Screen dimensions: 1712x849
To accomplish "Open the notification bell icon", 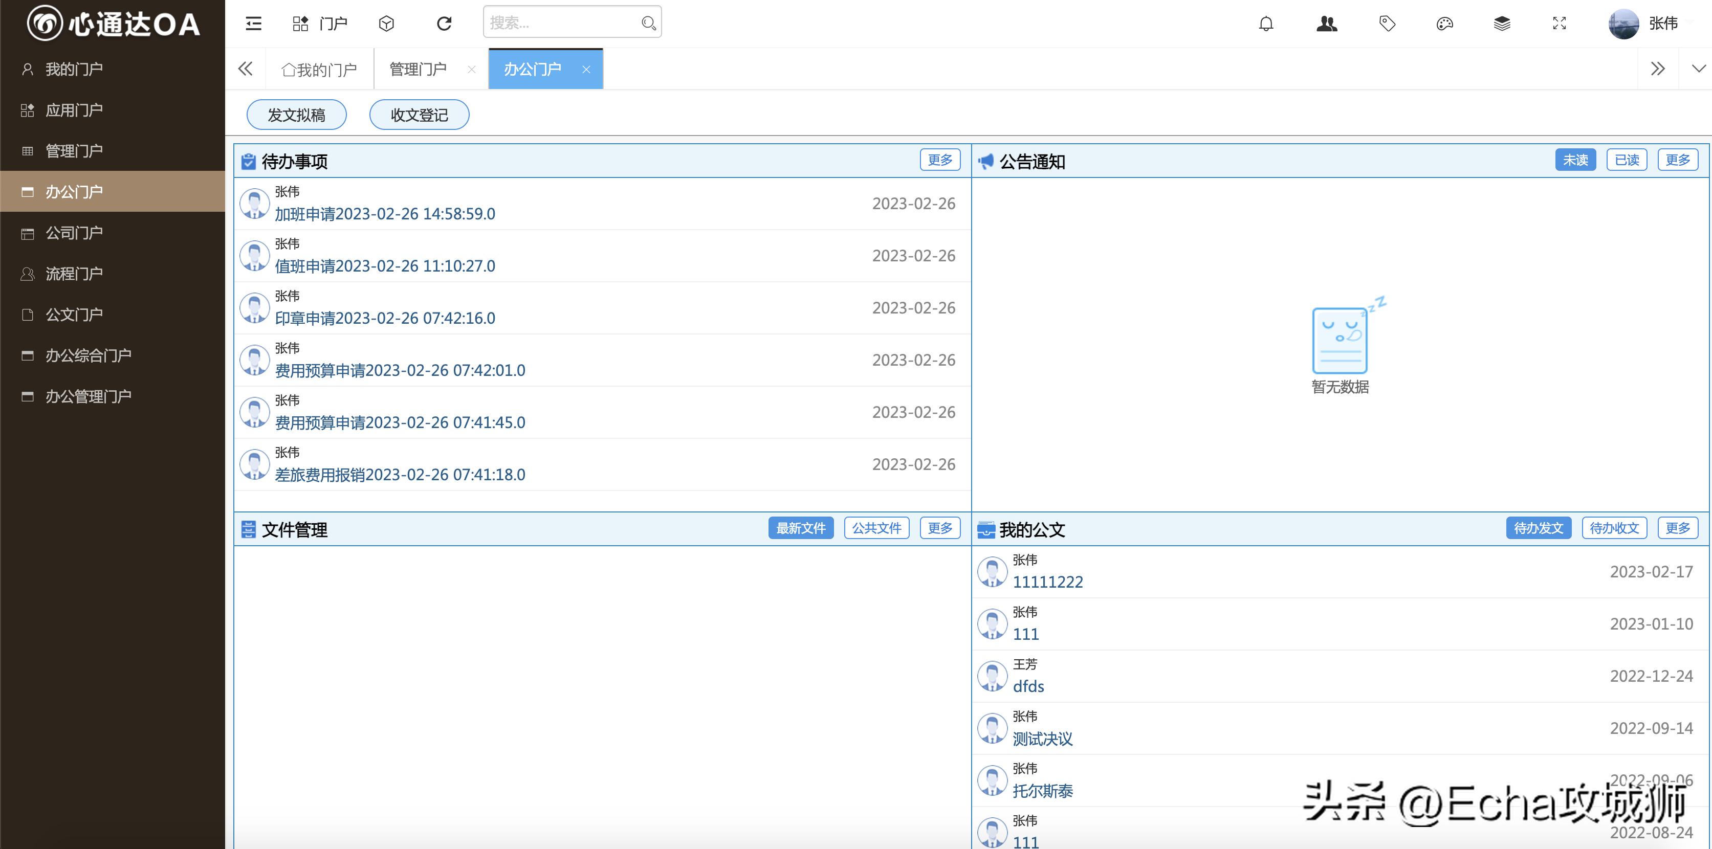I will pyautogui.click(x=1265, y=23).
